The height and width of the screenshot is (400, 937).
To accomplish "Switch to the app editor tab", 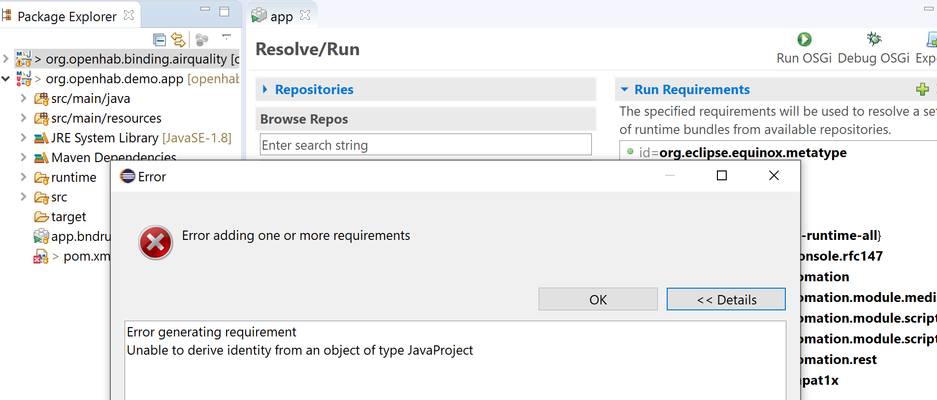I will point(281,16).
